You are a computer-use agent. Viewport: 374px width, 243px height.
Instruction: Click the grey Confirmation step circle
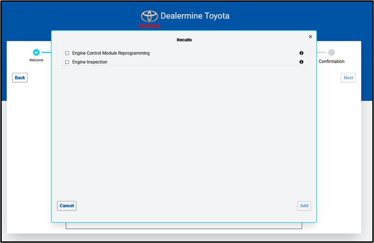[x=331, y=52]
